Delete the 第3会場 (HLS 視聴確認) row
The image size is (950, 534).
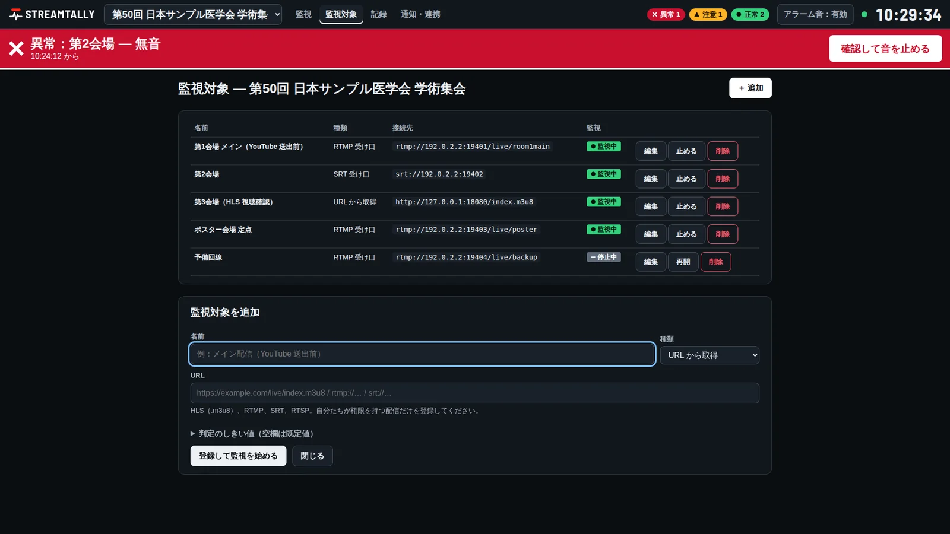(723, 206)
